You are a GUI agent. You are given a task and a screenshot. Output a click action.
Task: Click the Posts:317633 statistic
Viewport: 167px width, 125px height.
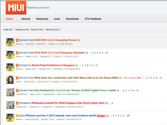pos(37,30)
